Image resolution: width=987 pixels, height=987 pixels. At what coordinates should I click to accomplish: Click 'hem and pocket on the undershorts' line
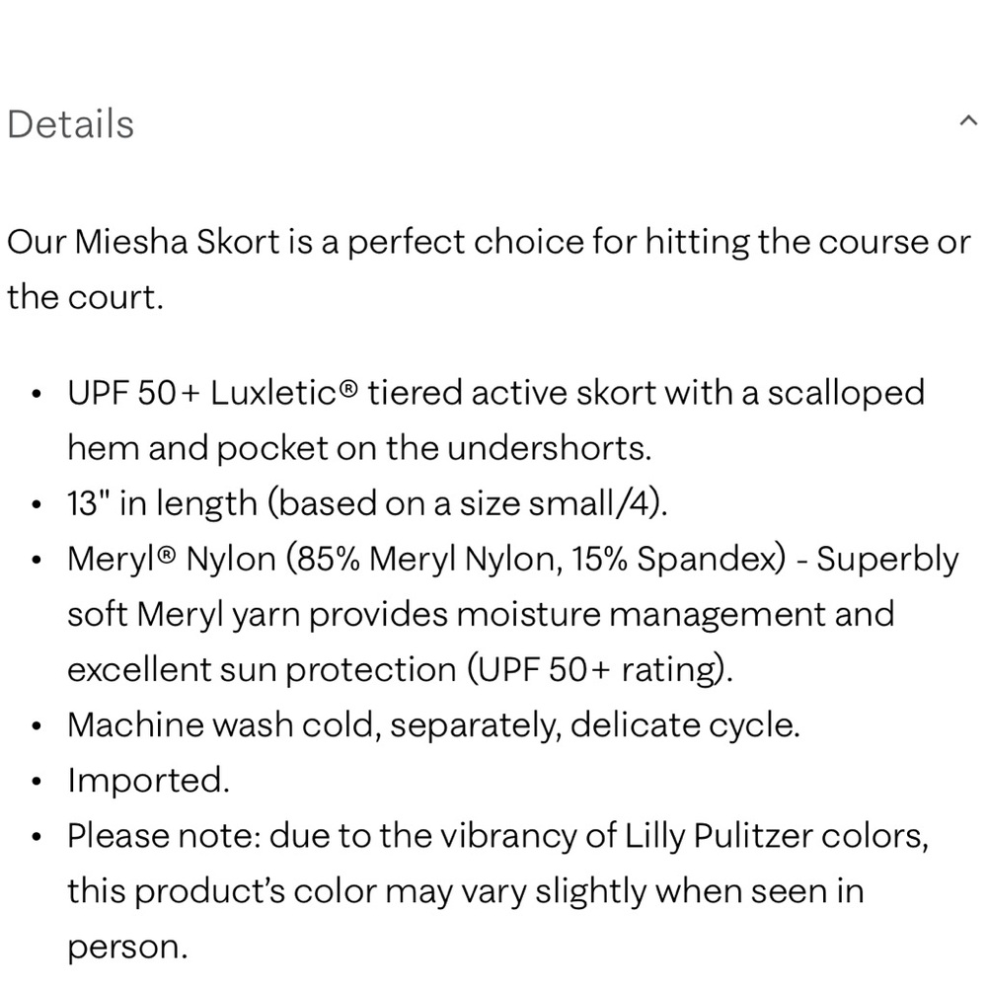pos(359,448)
